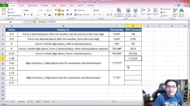Select cell D8 below 1 12/25
This screenshot has height=106, width=190.
point(133,63)
